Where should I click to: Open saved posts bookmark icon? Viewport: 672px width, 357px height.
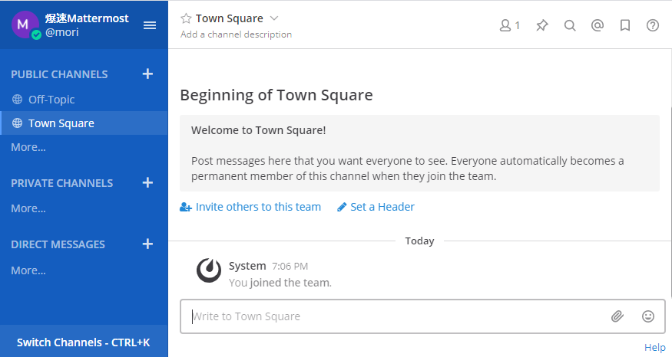(x=625, y=25)
